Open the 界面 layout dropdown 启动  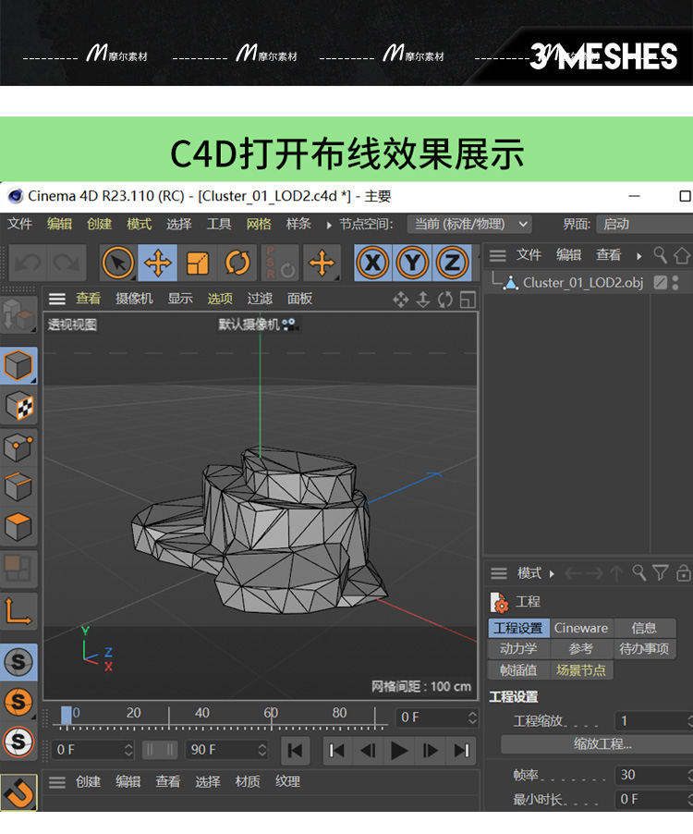point(643,224)
